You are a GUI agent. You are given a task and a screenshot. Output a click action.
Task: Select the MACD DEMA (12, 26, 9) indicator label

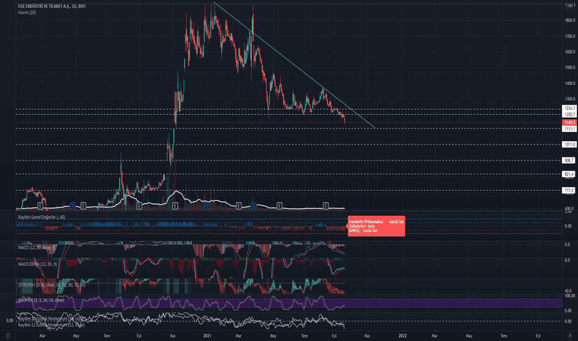(38, 264)
